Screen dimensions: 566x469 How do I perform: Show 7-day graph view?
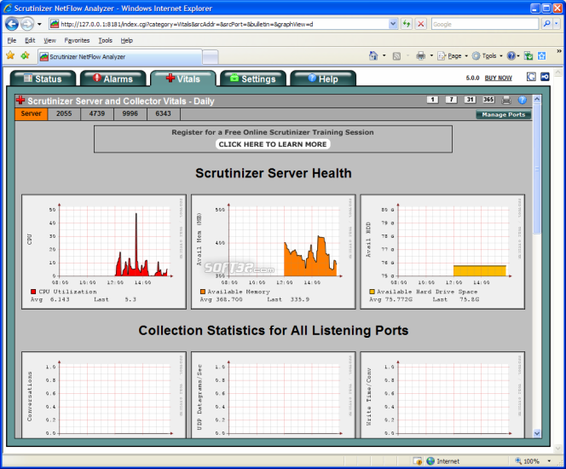[x=451, y=100]
